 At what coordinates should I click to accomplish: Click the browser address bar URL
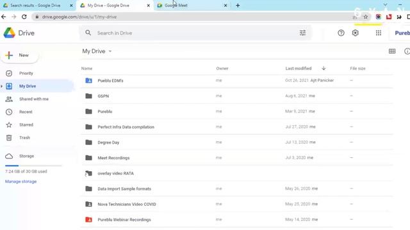(79, 17)
